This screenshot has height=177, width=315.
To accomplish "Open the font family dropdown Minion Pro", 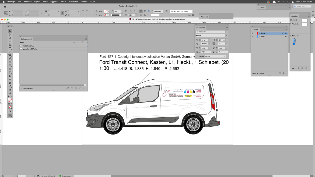I will click(227, 32).
